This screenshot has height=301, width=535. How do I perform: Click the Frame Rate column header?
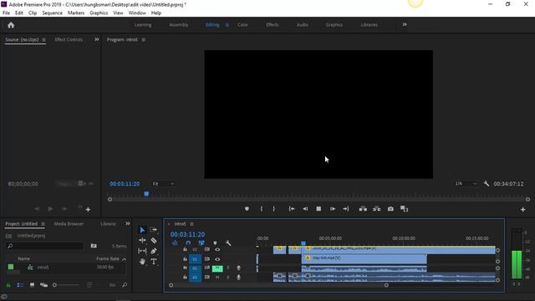pos(108,258)
